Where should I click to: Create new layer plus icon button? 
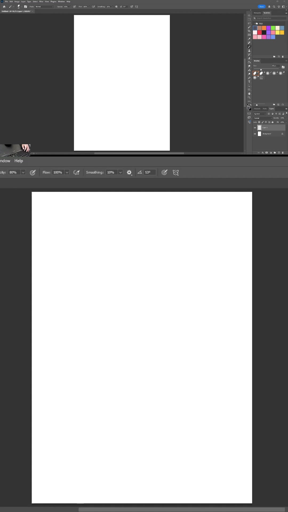pyautogui.click(x=279, y=153)
